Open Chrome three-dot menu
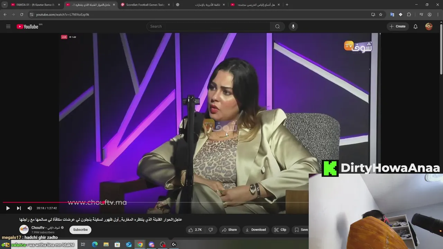Image resolution: width=443 pixels, height=249 pixels. 437,15
